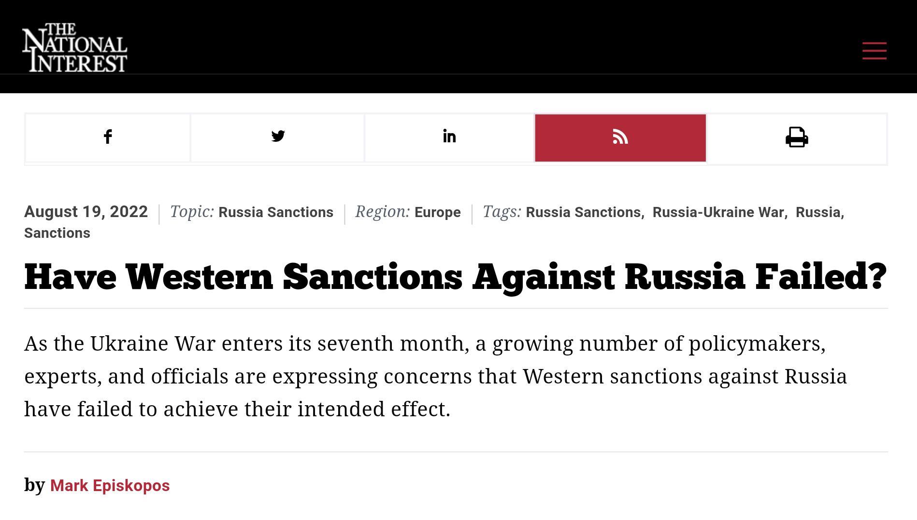
Task: Open the hamburger menu icon
Action: (874, 51)
